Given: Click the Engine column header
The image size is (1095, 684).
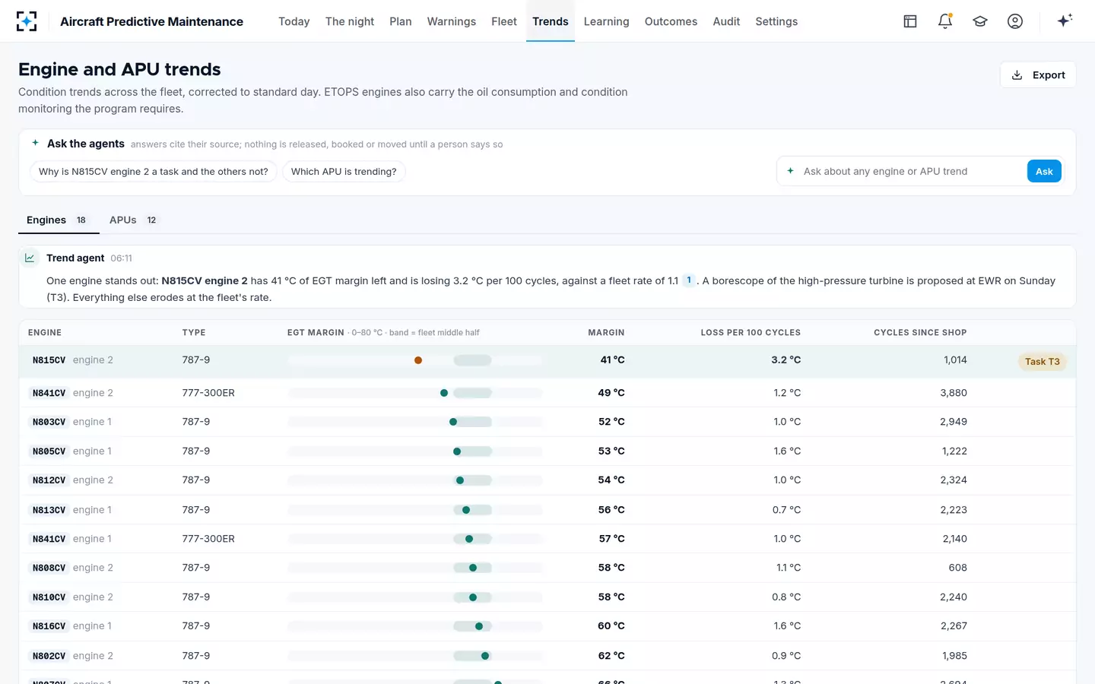Looking at the screenshot, I should (45, 333).
